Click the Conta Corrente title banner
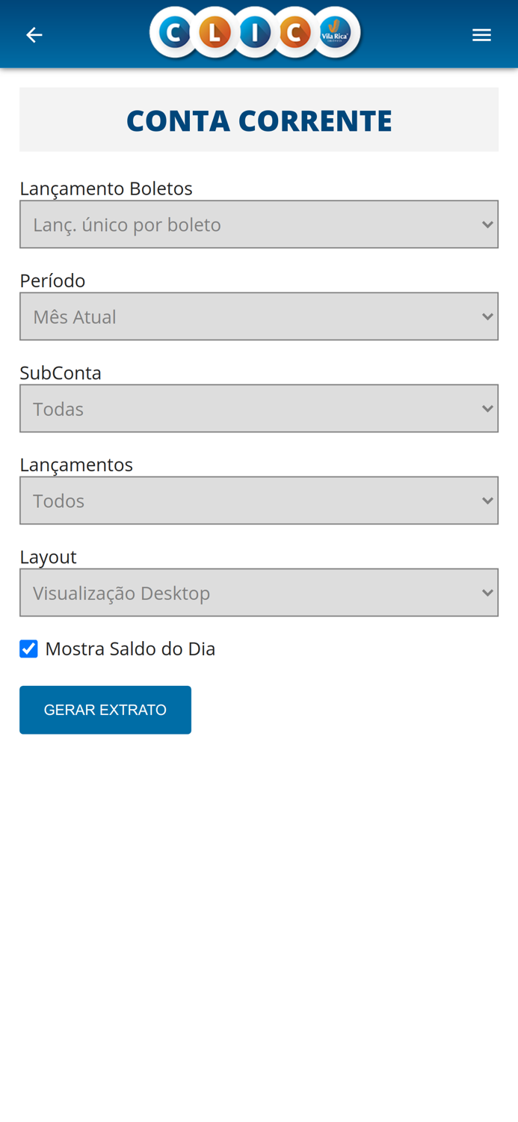Image resolution: width=518 pixels, height=1122 pixels. click(259, 118)
